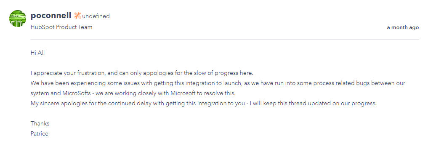
Task: Click the 'a month ago' timestamp
Action: coord(403,27)
